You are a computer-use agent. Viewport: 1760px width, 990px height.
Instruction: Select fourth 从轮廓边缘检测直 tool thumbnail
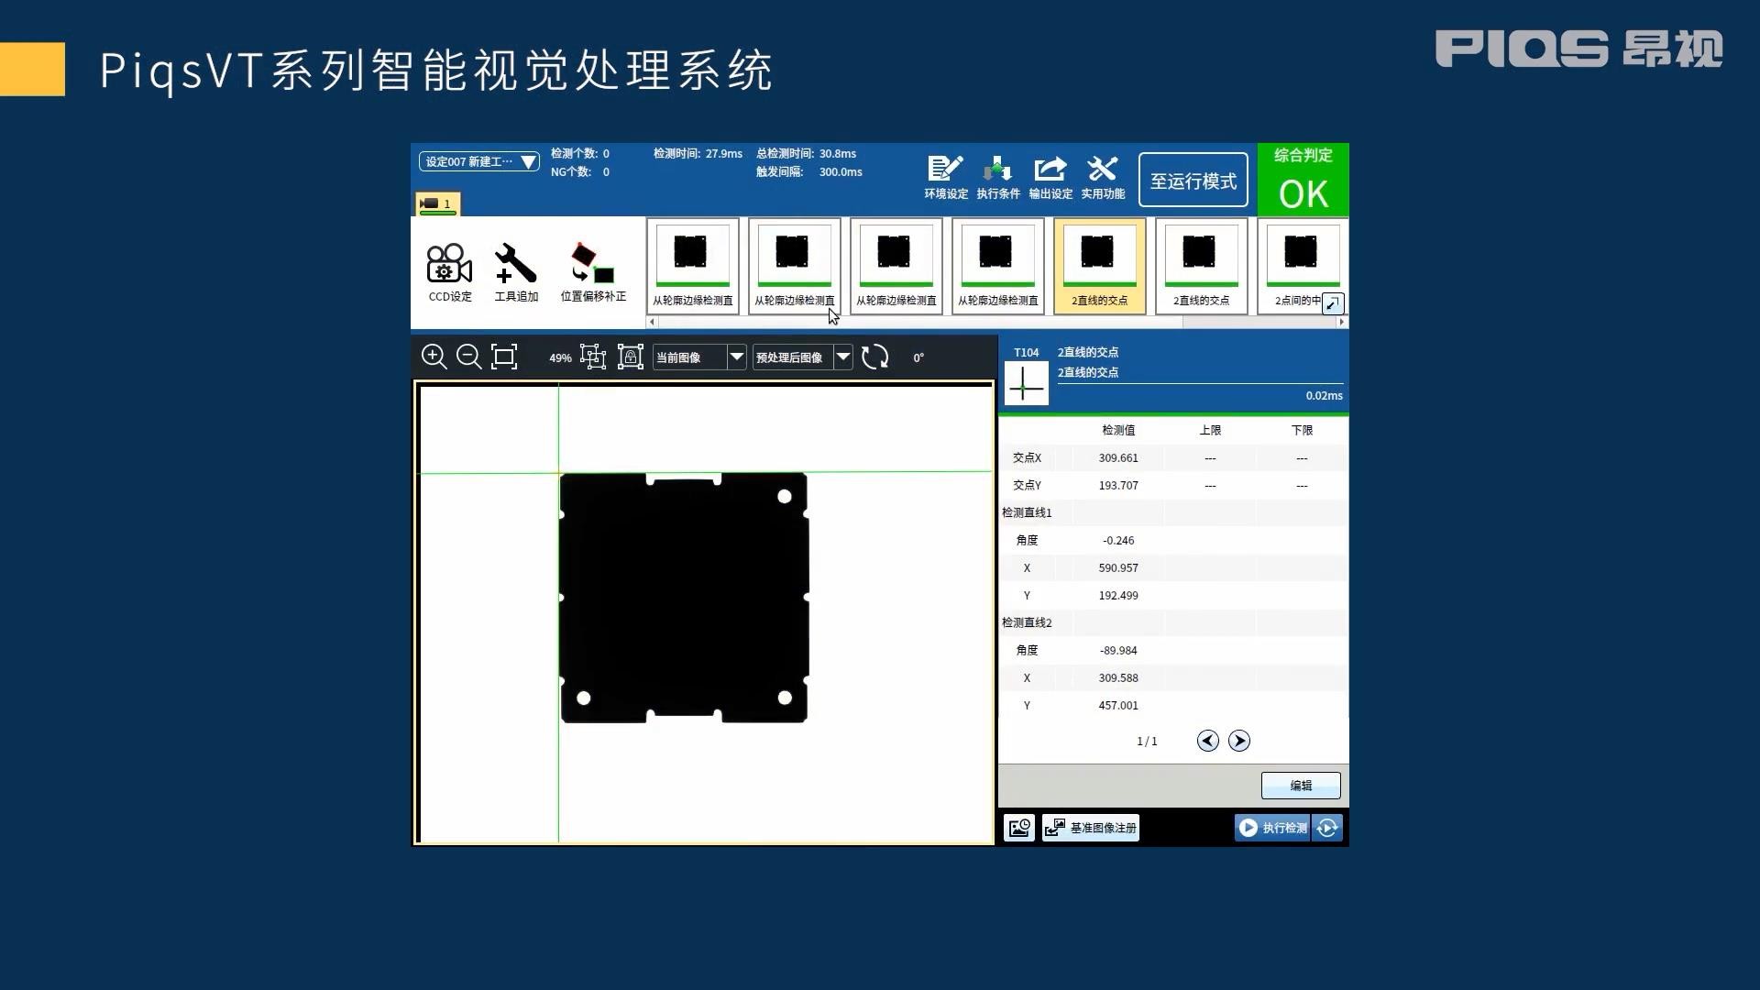997,266
